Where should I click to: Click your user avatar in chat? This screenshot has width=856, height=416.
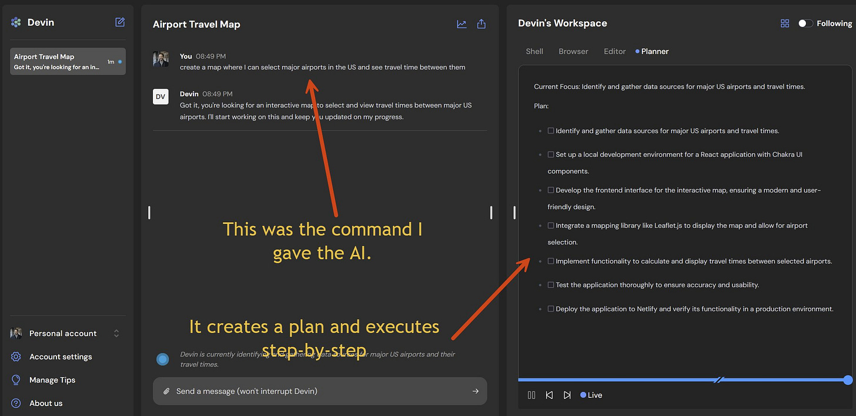click(160, 59)
